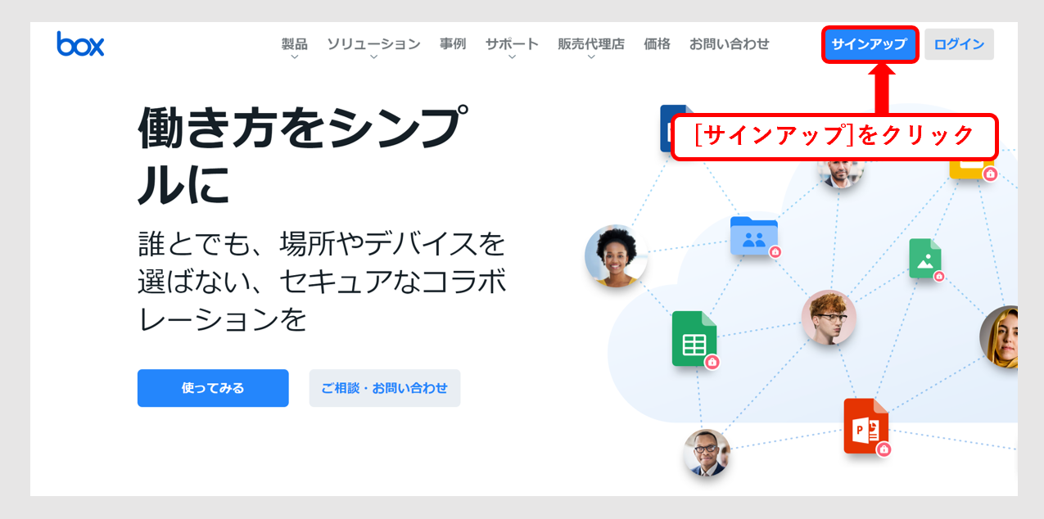
Task: Click the lock badge on the shared folder
Action: (x=775, y=252)
